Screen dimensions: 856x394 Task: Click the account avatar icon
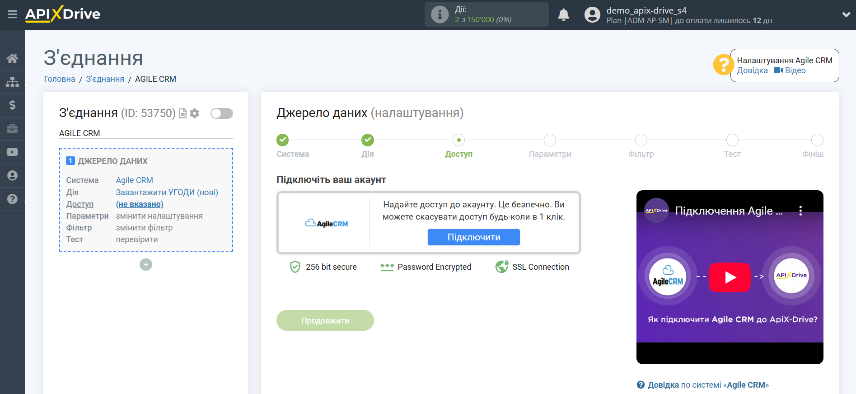coord(592,15)
